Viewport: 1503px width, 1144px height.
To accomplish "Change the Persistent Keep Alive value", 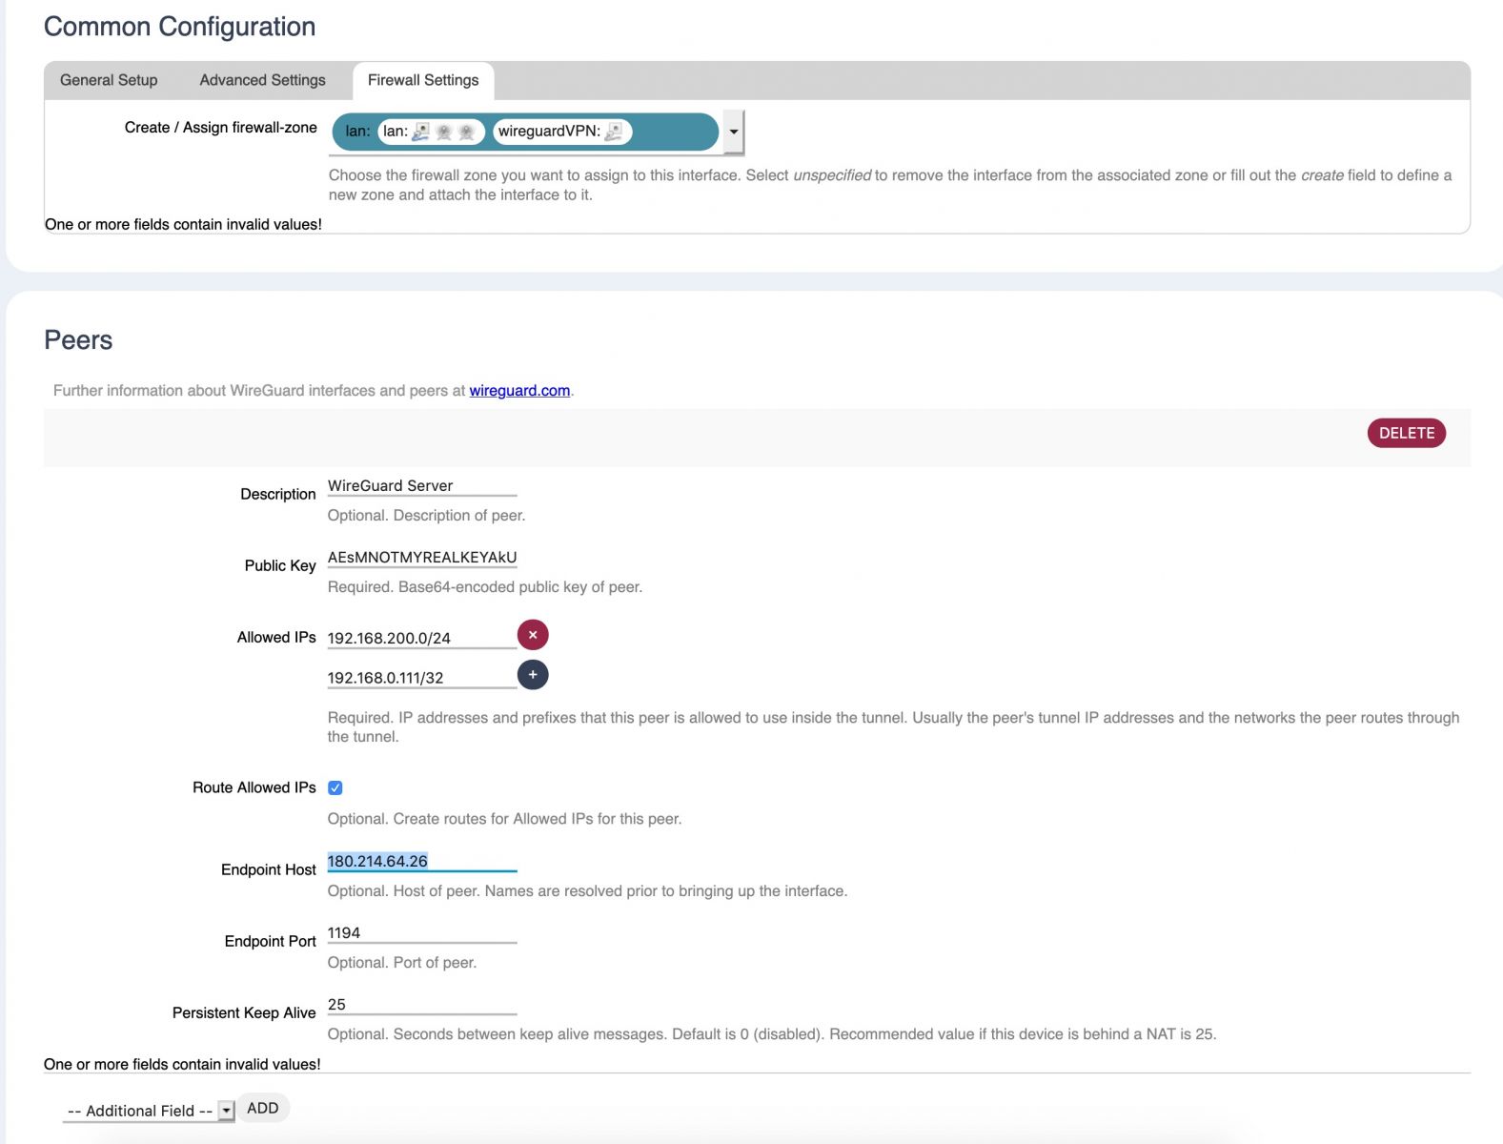I will pos(422,1004).
